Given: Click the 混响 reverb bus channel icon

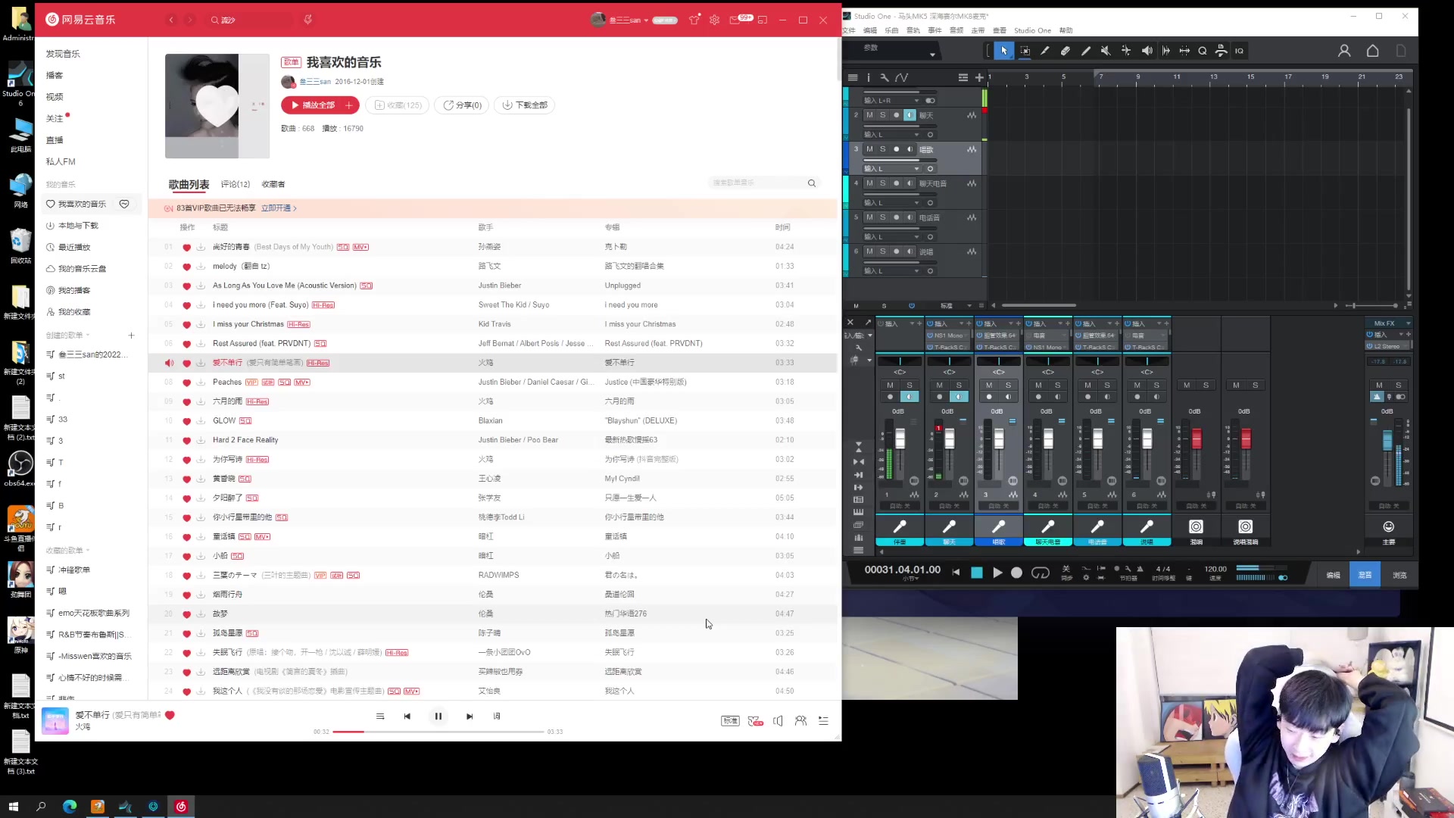Looking at the screenshot, I should coord(1196,526).
